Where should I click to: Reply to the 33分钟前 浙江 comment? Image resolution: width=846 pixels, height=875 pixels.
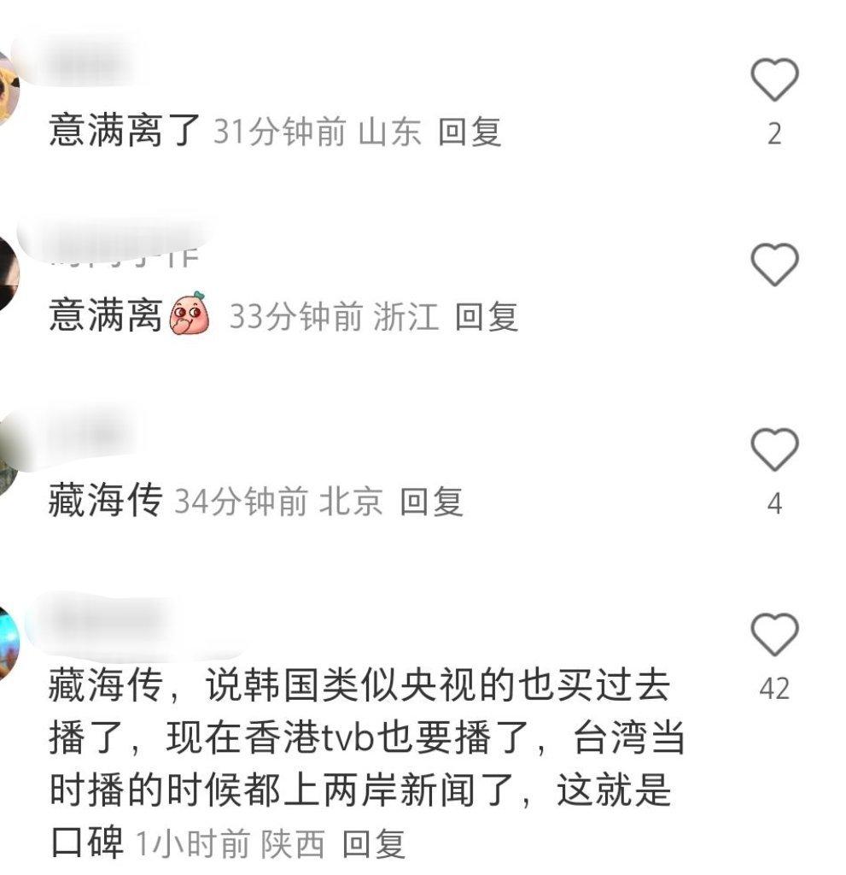tap(487, 317)
